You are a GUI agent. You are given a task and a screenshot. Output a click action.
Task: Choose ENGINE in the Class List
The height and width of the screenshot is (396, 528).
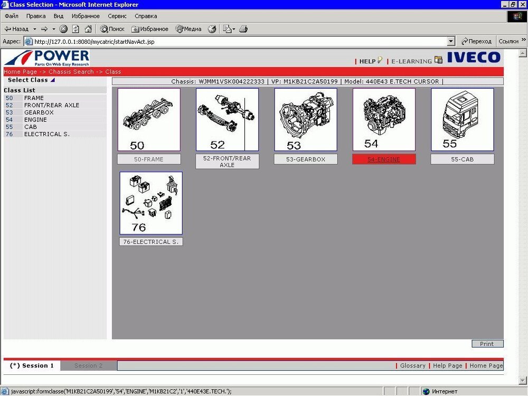click(x=35, y=120)
